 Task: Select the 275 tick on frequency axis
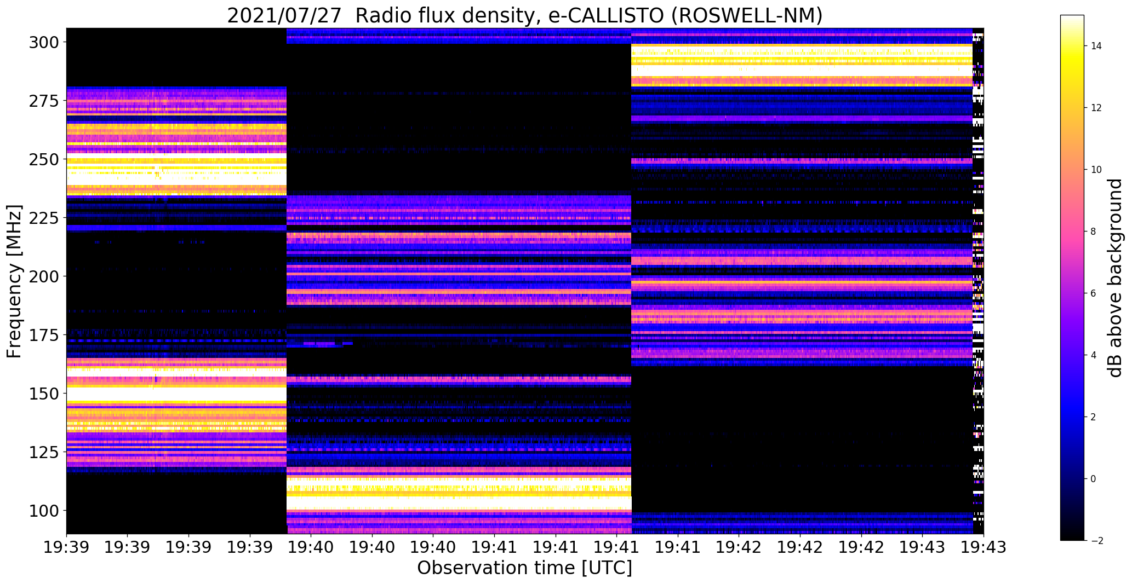[x=45, y=101]
